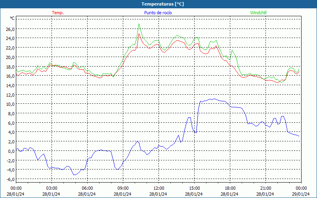Screen dimensions: 317x198
Task: Click the '21:00' time axis label
Action: (x=265, y=188)
